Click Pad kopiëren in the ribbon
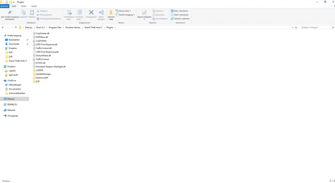This screenshot has height=183, width=335. coord(45,15)
